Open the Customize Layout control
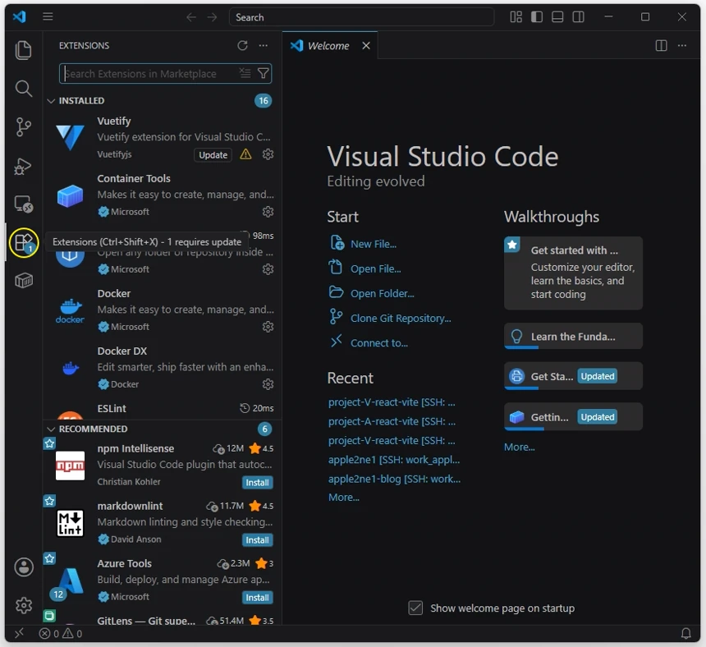The image size is (706, 647). 516,17
